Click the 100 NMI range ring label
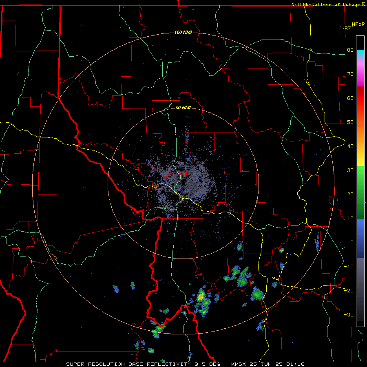 pos(183,32)
